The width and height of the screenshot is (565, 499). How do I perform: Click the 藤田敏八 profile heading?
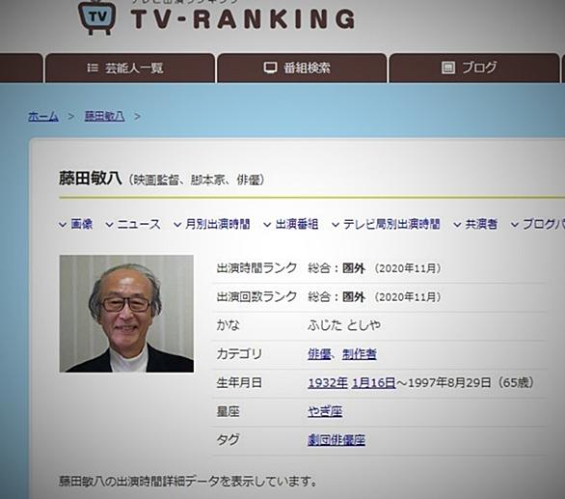point(91,179)
